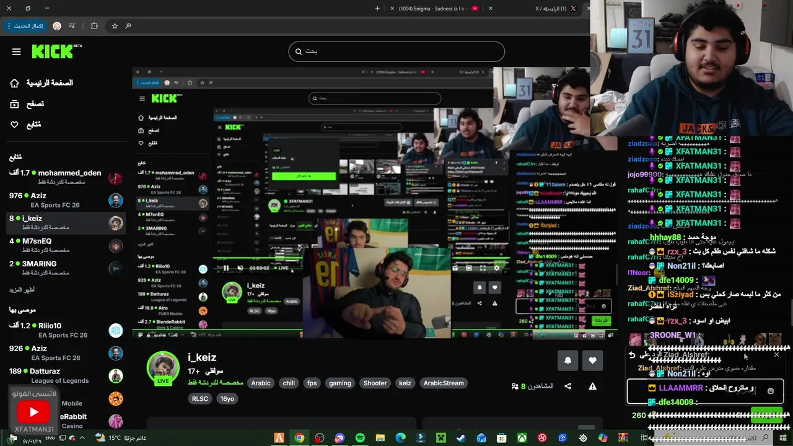The width and height of the screenshot is (793, 446).
Task: Select the ArabicStream tag
Action: 444,383
